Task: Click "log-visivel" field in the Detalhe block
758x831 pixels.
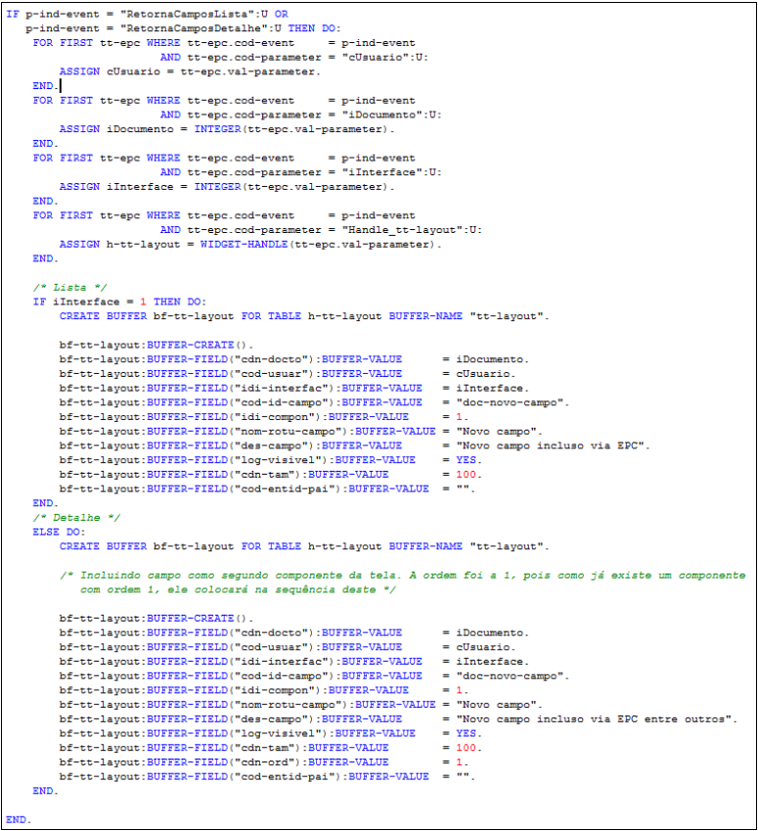Action: 284,733
